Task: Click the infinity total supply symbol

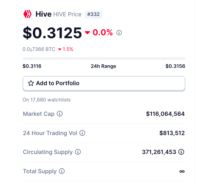Action: pos(182,171)
